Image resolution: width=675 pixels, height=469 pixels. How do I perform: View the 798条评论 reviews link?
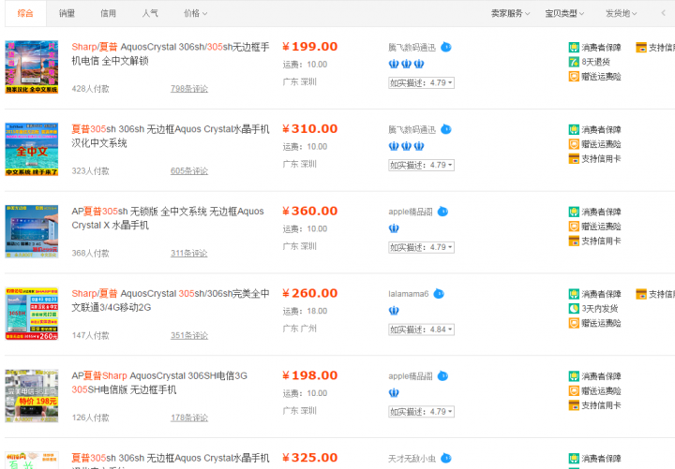189,89
